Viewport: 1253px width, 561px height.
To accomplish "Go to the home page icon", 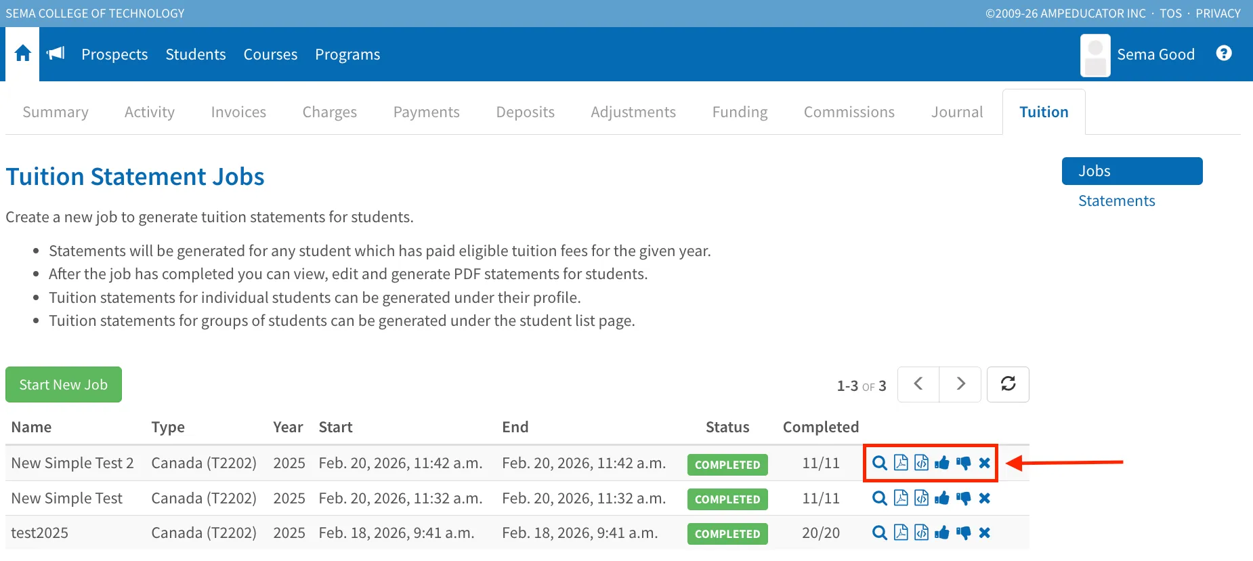I will click(x=22, y=54).
